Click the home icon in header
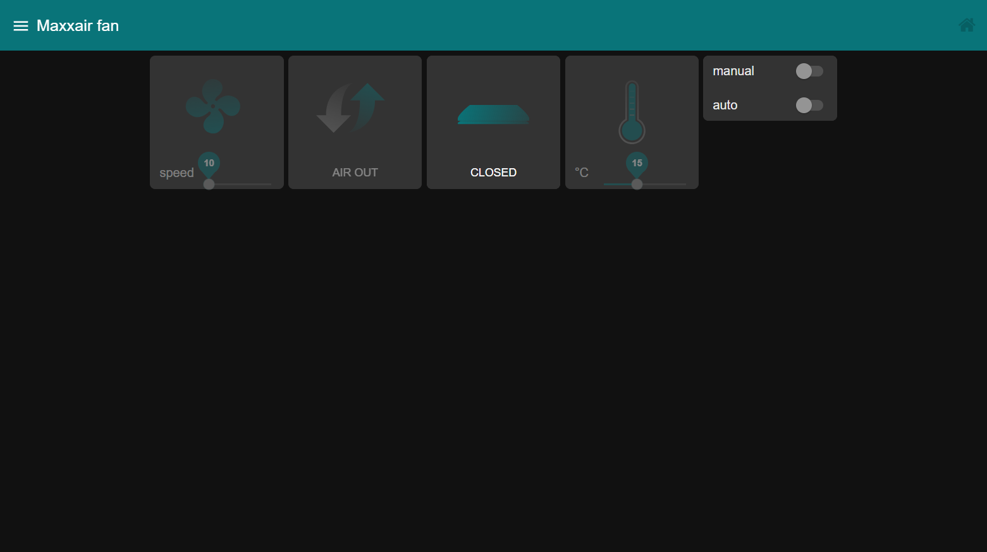The image size is (987, 552). click(x=967, y=25)
